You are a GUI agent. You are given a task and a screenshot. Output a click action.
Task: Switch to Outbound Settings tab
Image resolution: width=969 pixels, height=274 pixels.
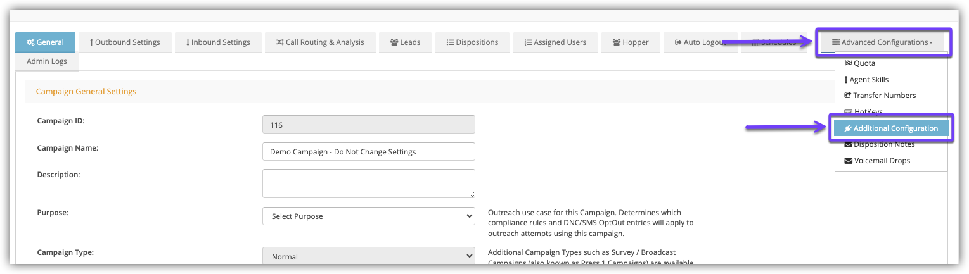click(x=124, y=42)
